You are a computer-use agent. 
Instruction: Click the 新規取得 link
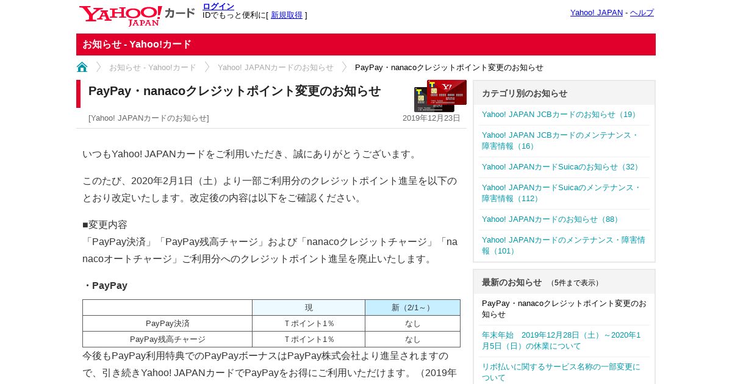coord(287,15)
